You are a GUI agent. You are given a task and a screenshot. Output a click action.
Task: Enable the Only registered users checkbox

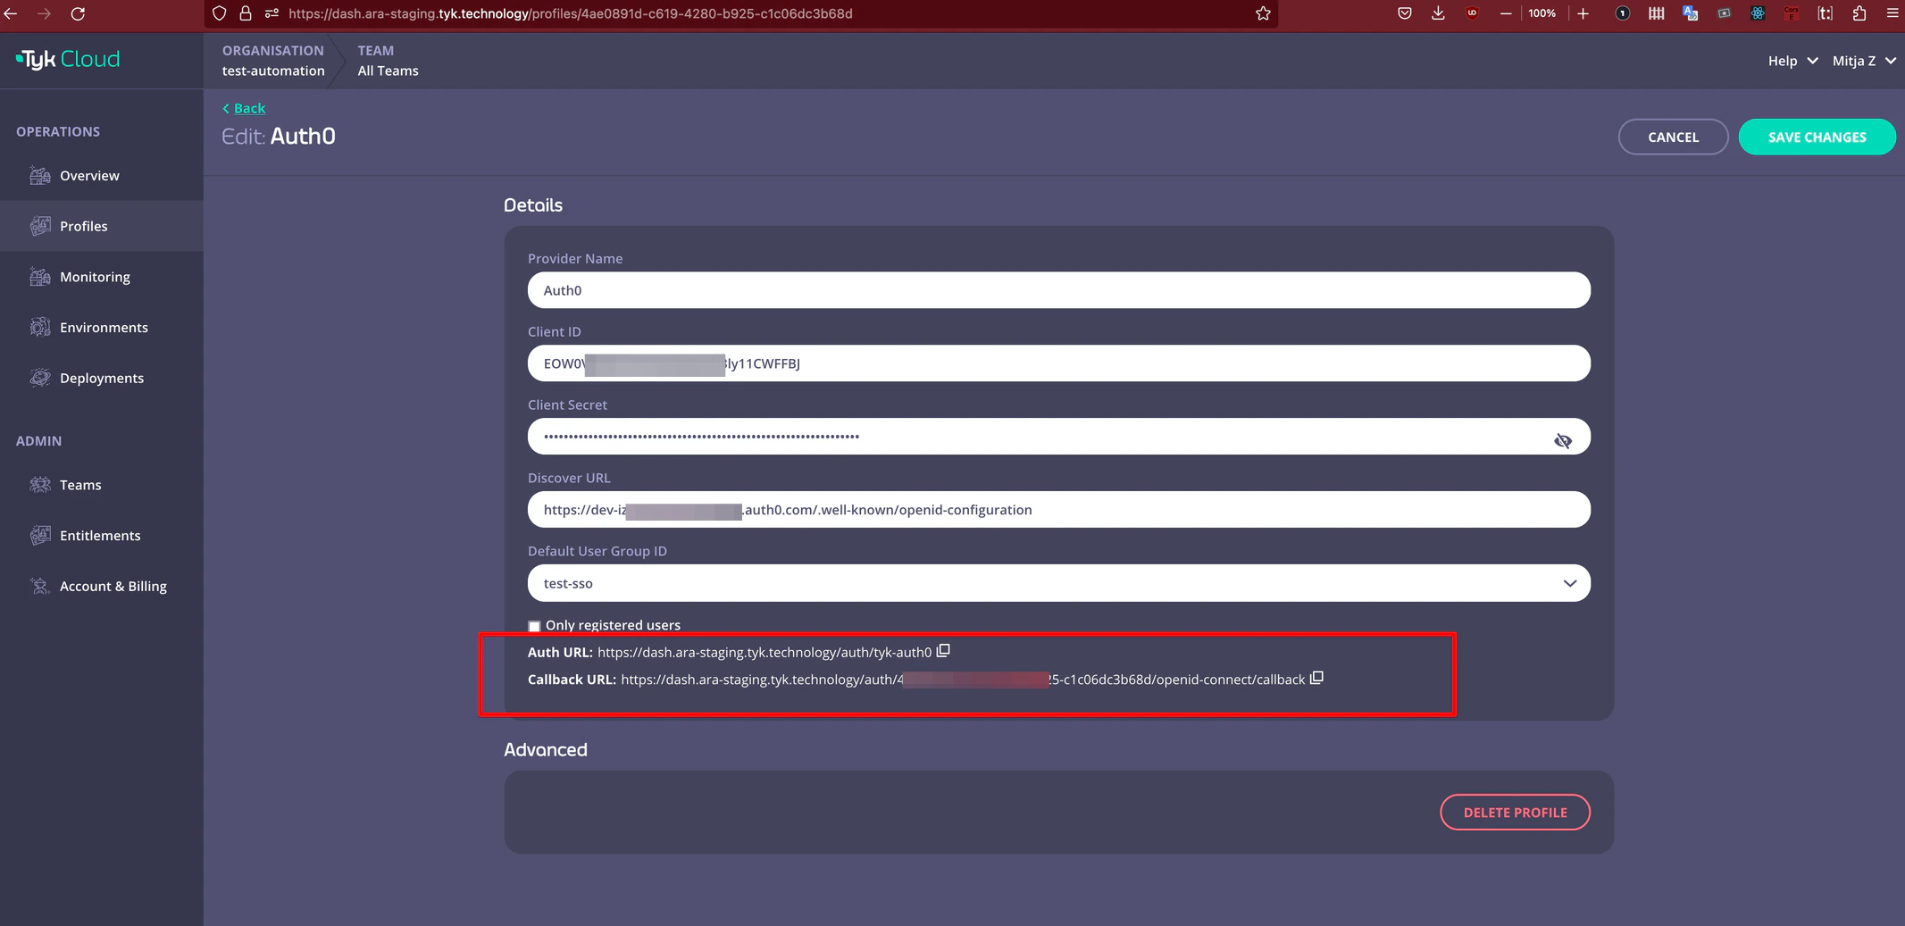(534, 626)
